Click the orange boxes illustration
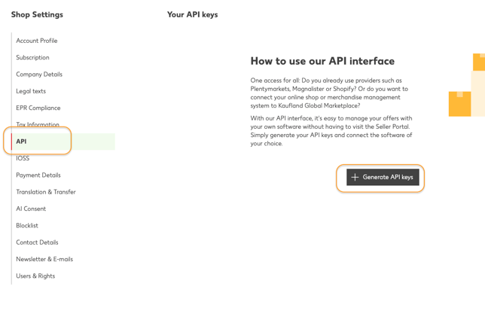Viewport: 485px width, 317px height. coord(467,85)
